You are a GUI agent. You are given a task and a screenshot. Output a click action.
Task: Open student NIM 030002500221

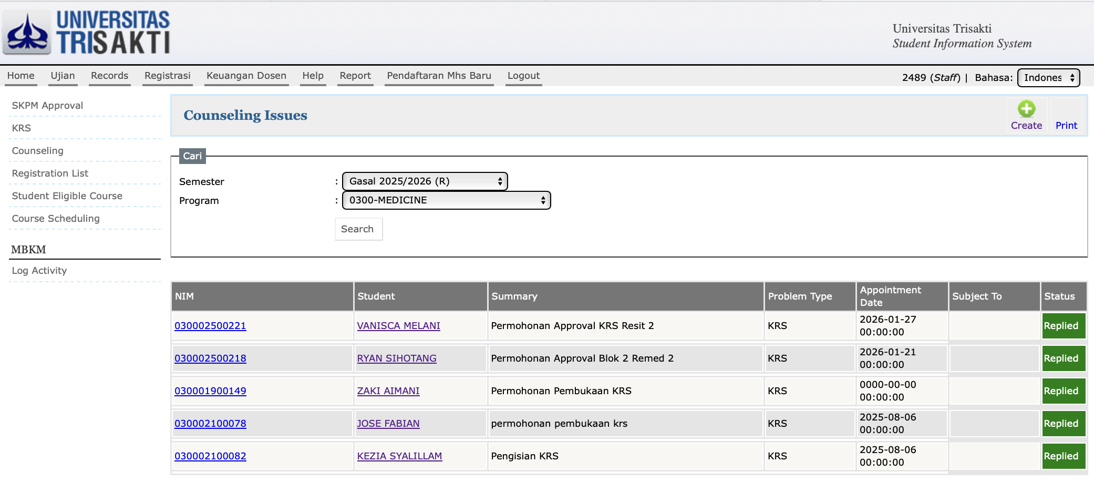click(x=210, y=326)
